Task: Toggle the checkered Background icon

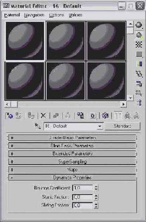Action: coord(139,44)
